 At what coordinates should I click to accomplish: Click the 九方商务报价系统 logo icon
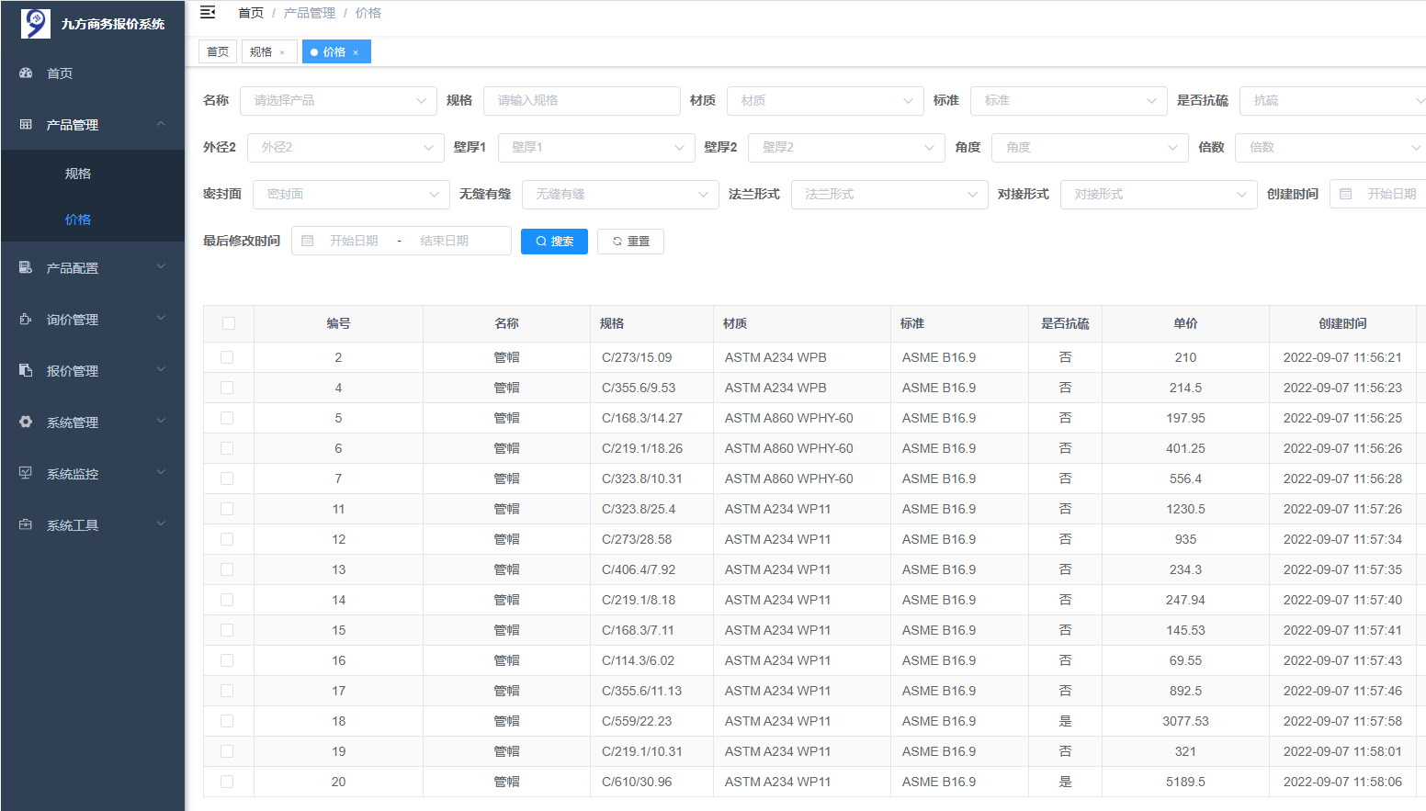point(36,23)
